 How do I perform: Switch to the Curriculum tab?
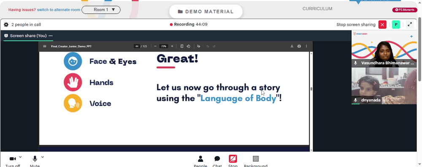(317, 8)
